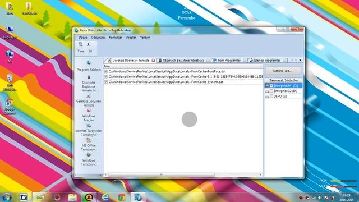Open the Görünüm menu
This screenshot has width=359, height=202.
click(98, 38)
